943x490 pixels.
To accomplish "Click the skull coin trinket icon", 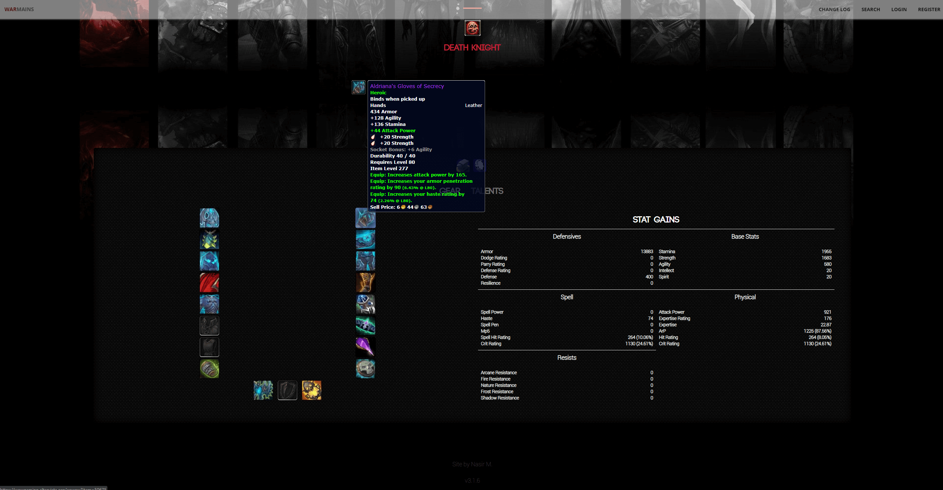I will point(365,369).
